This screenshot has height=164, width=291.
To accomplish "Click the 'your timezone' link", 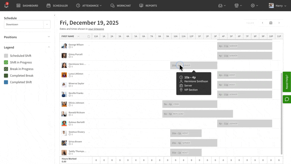I will (x=96, y=29).
